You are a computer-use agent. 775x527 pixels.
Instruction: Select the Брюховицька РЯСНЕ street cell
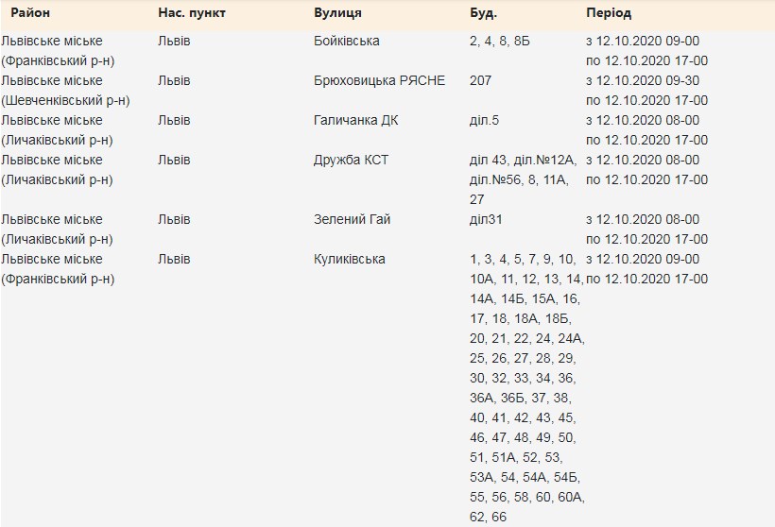coord(379,80)
